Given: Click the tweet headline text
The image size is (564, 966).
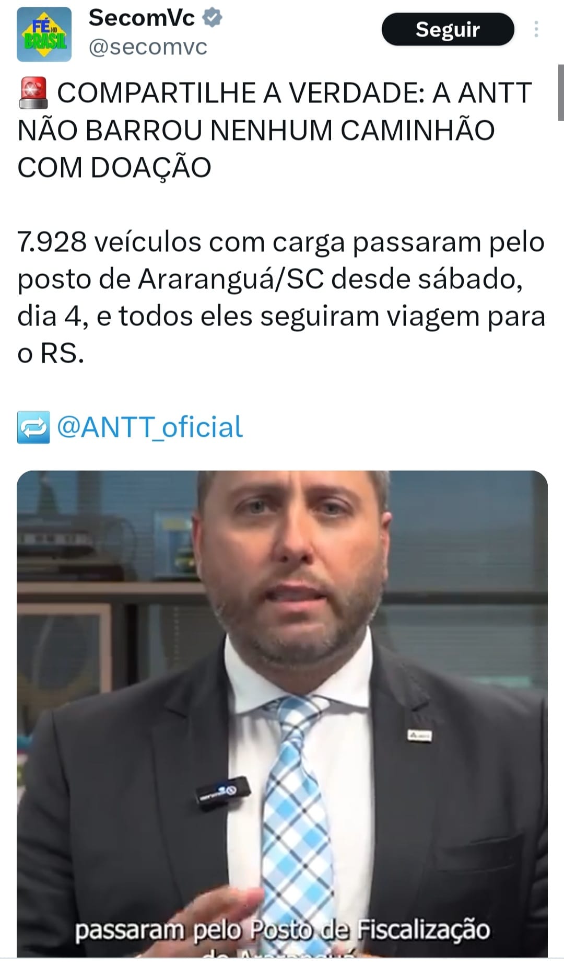Looking at the screenshot, I should (275, 130).
